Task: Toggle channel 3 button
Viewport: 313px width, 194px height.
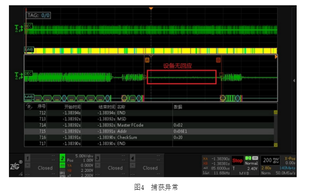Action: tap(98, 158)
